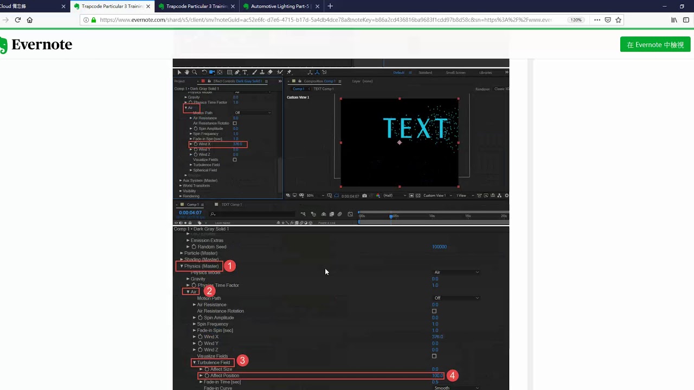Expand the World Transform group
The width and height of the screenshot is (694, 390).
click(x=181, y=186)
